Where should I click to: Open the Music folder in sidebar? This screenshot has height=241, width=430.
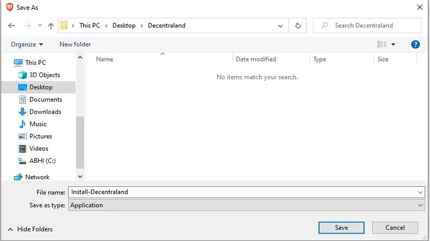coord(38,124)
